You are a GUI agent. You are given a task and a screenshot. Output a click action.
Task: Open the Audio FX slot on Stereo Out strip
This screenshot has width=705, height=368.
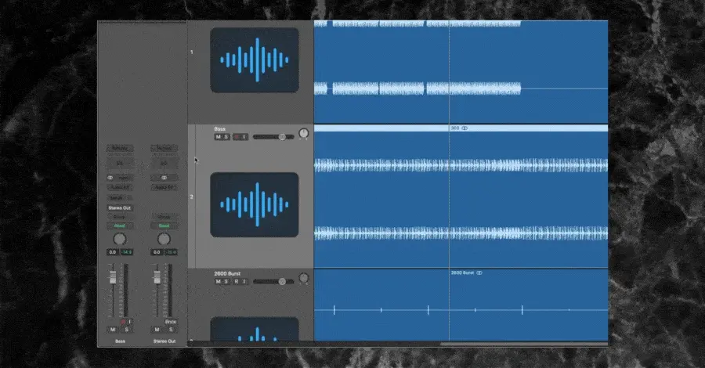164,187
